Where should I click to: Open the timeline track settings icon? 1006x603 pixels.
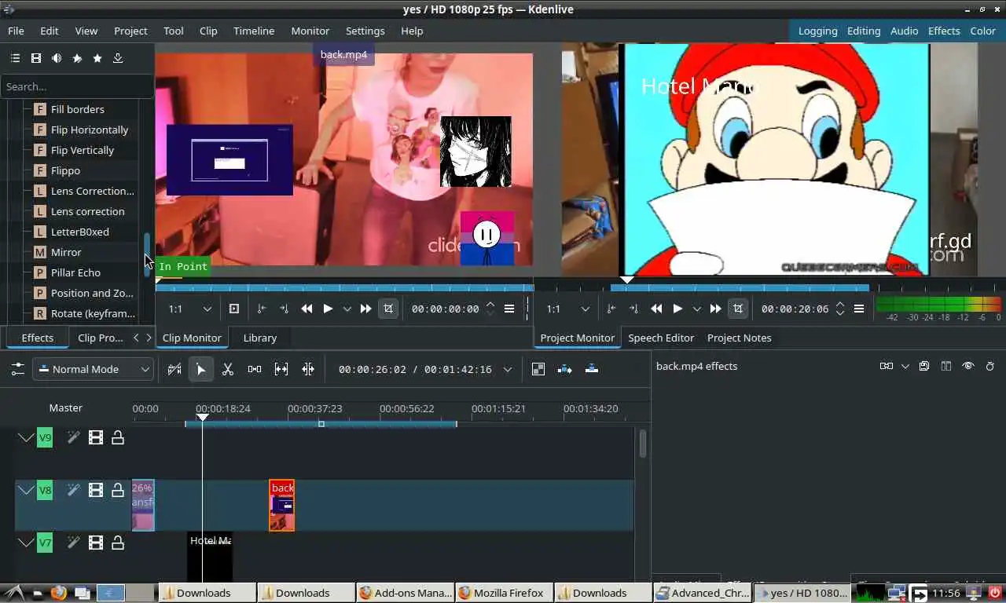(x=17, y=369)
